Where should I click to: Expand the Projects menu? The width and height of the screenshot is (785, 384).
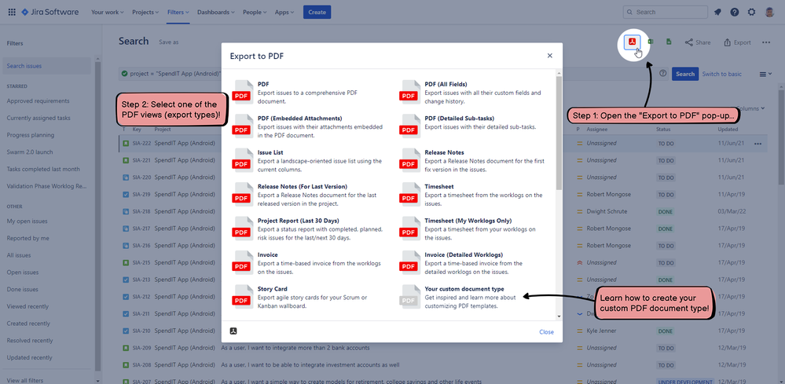coord(145,12)
